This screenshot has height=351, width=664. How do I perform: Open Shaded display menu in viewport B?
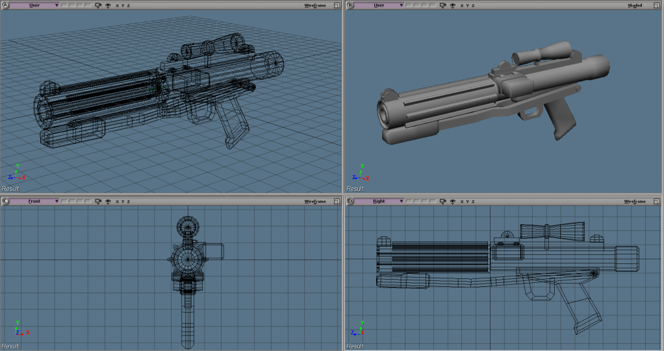point(635,5)
